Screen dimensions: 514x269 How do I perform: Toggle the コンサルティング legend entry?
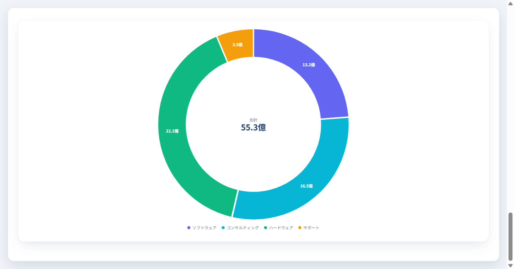pos(240,228)
